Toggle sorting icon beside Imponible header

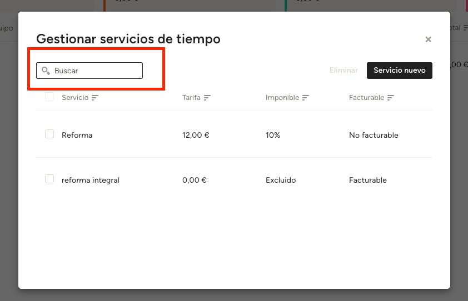[x=306, y=98]
